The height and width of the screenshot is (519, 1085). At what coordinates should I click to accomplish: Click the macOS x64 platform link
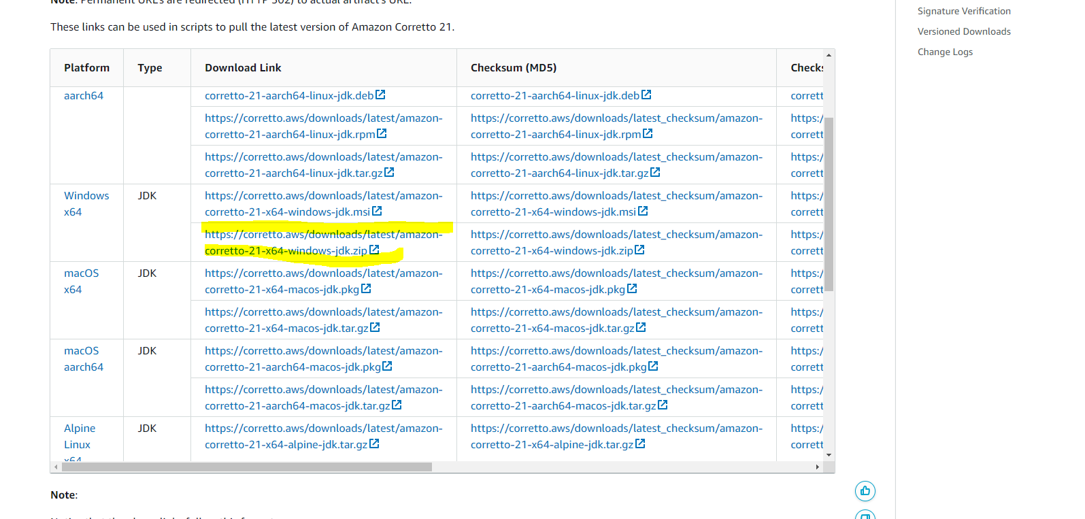[82, 281]
